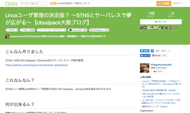Open the DynamoDB tag
Viewport: 190px width, 113px height.
tap(78, 30)
